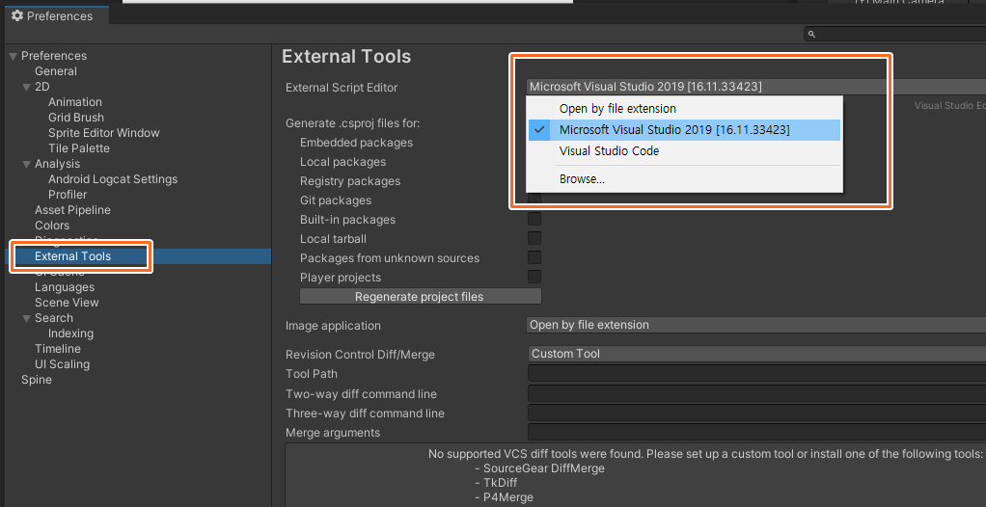Toggle Packages from unknown sources checkbox
This screenshot has width=986, height=507.
534,257
